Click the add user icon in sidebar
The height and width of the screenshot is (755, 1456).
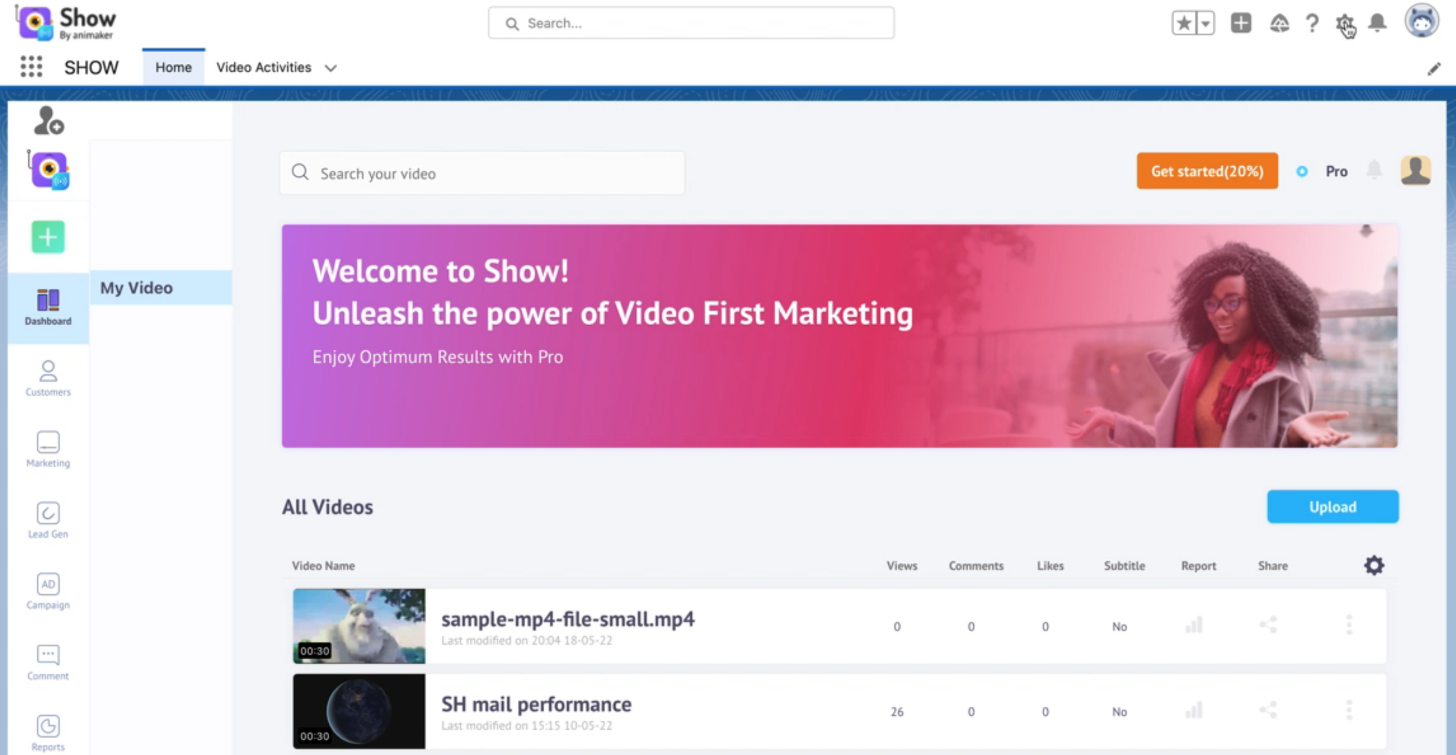coord(49,120)
